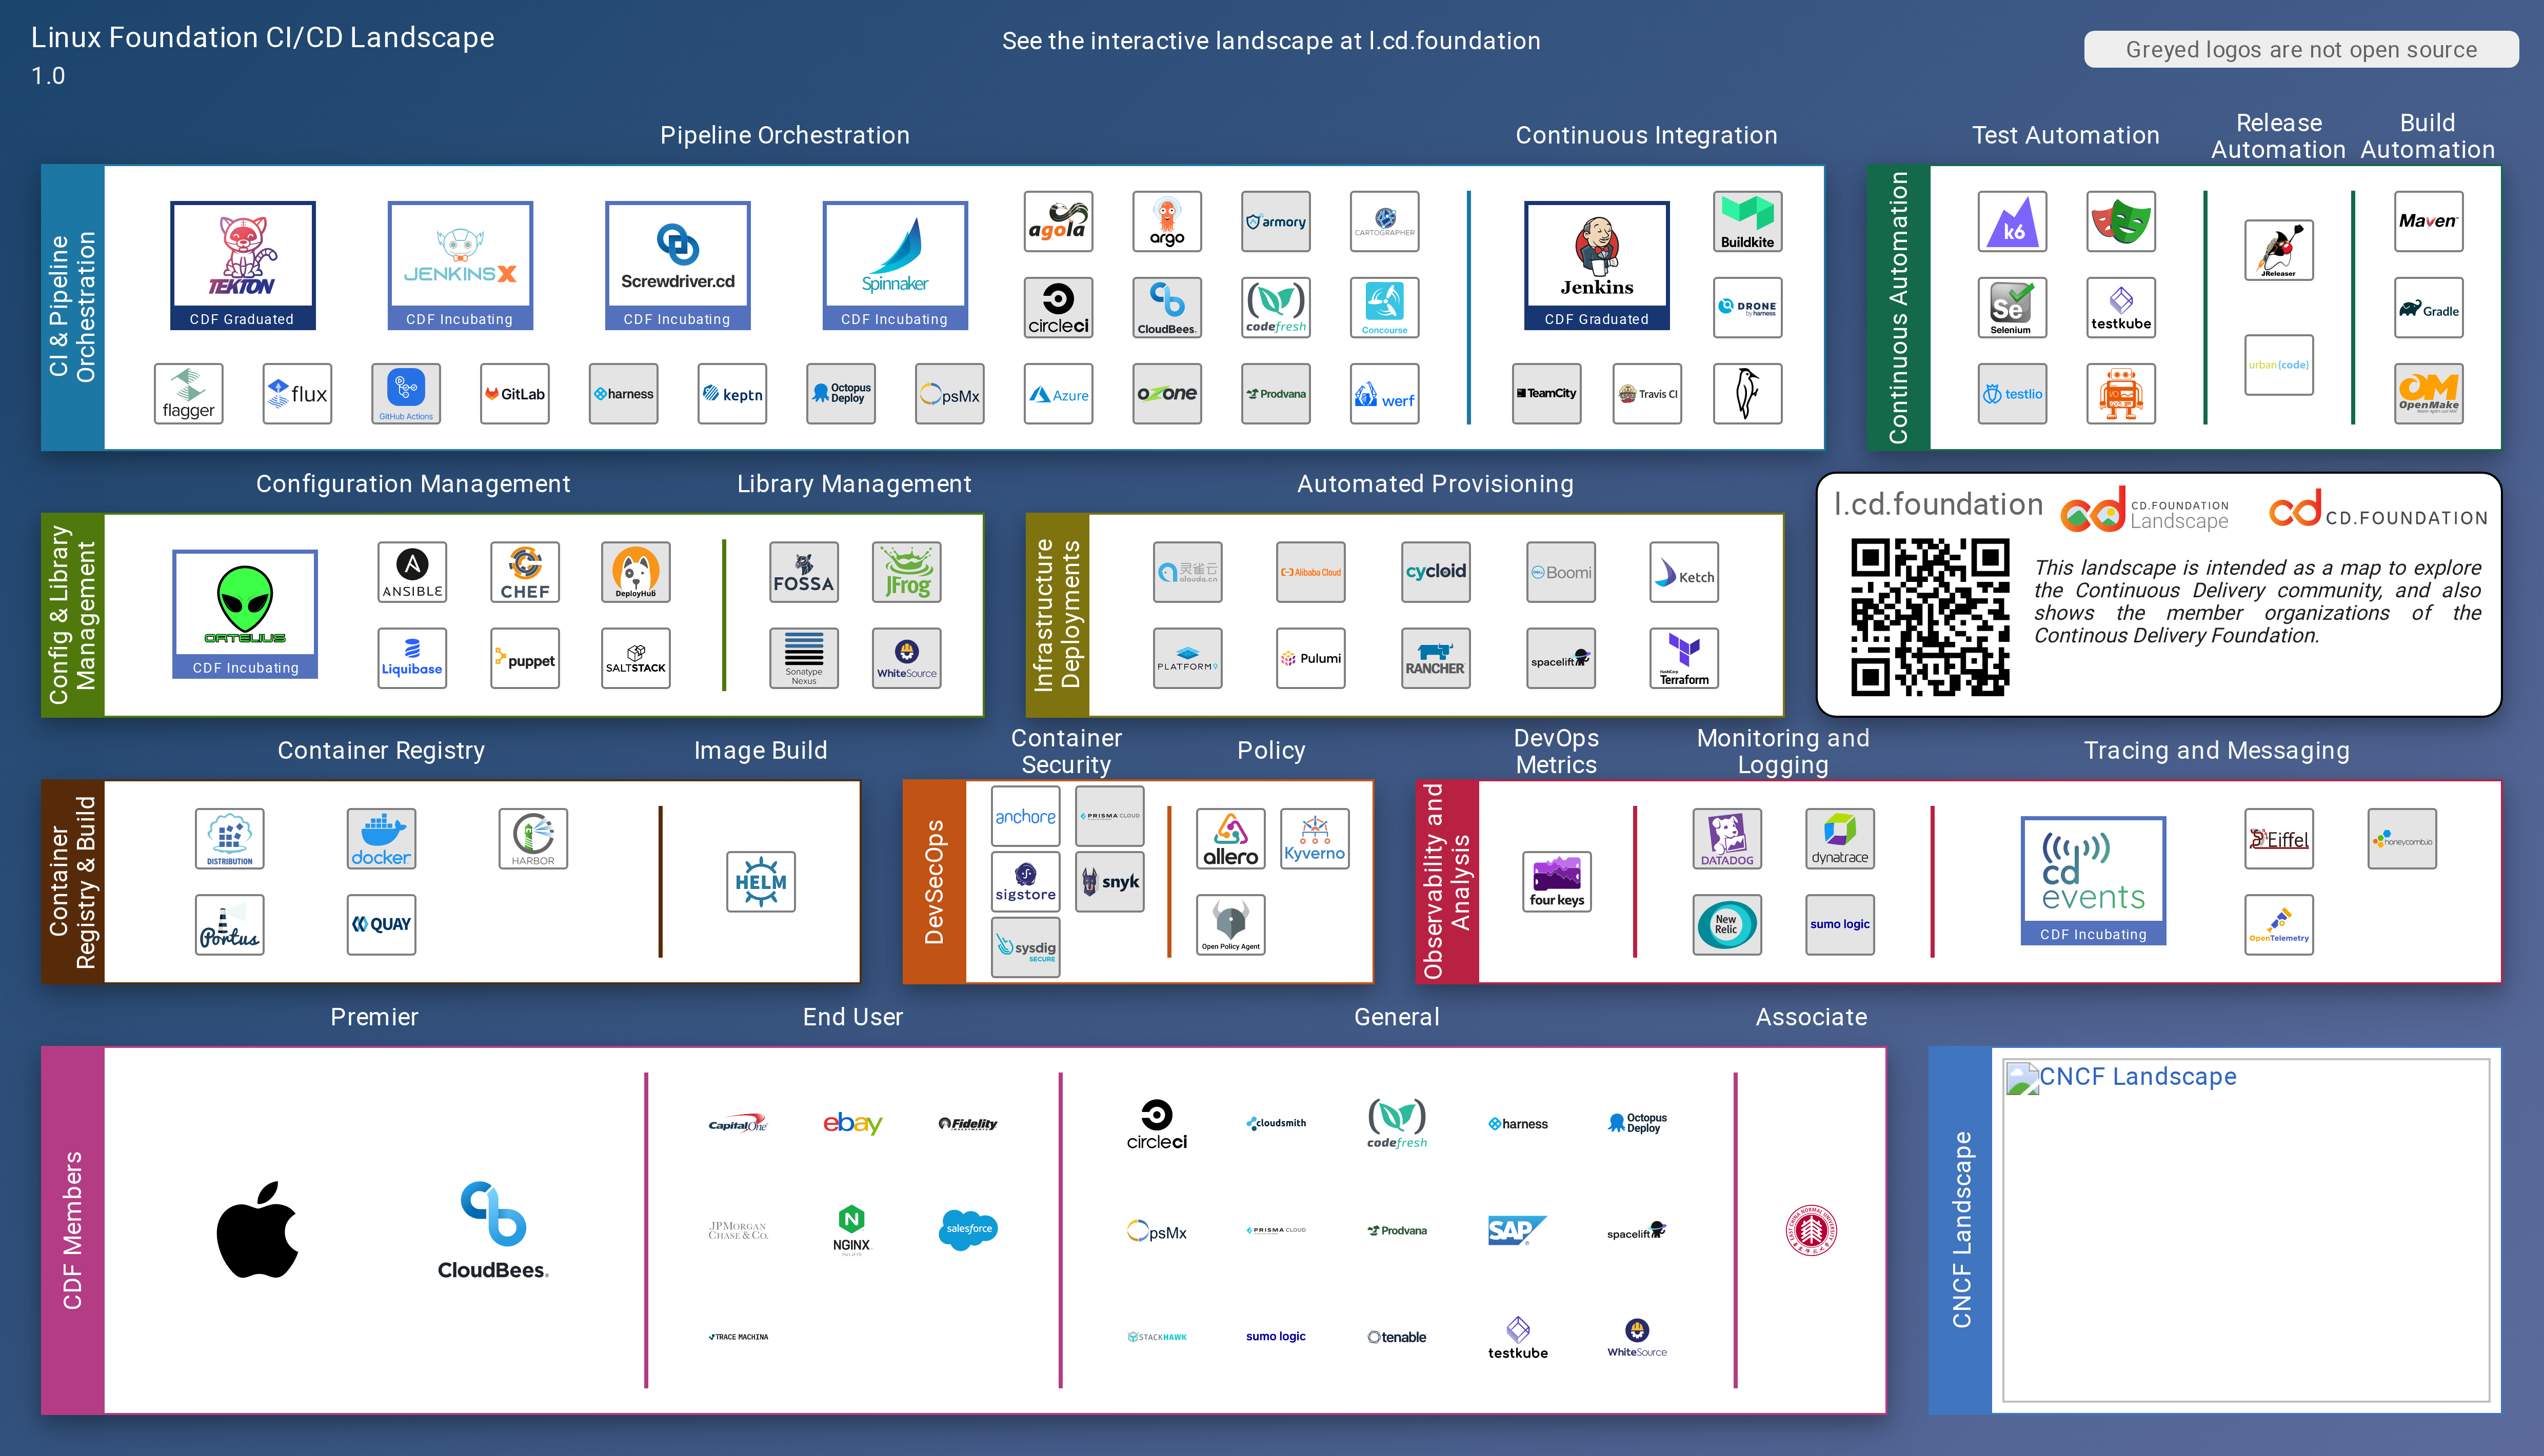Click the l.cd.foundation text in info box

pyautogui.click(x=1938, y=504)
